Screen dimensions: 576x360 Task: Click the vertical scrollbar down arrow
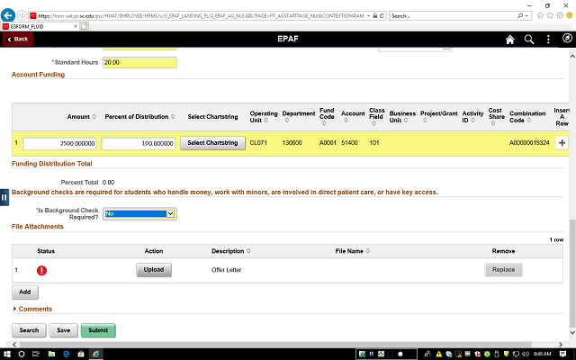[572, 332]
